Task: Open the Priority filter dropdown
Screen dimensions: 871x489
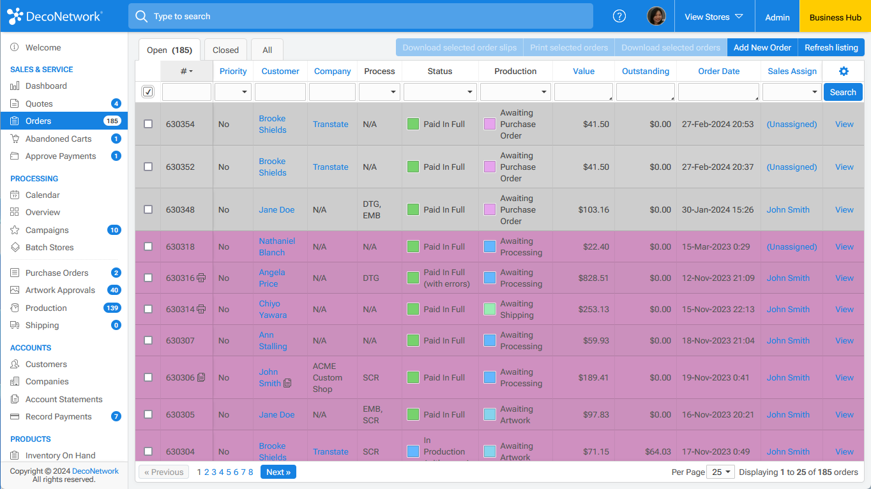Action: pos(232,91)
